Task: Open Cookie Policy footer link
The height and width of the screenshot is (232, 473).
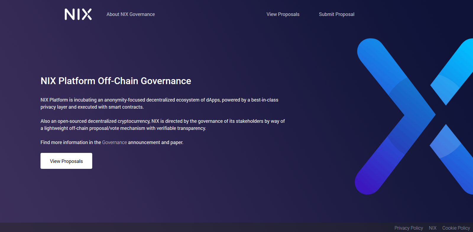Action: 456,228
